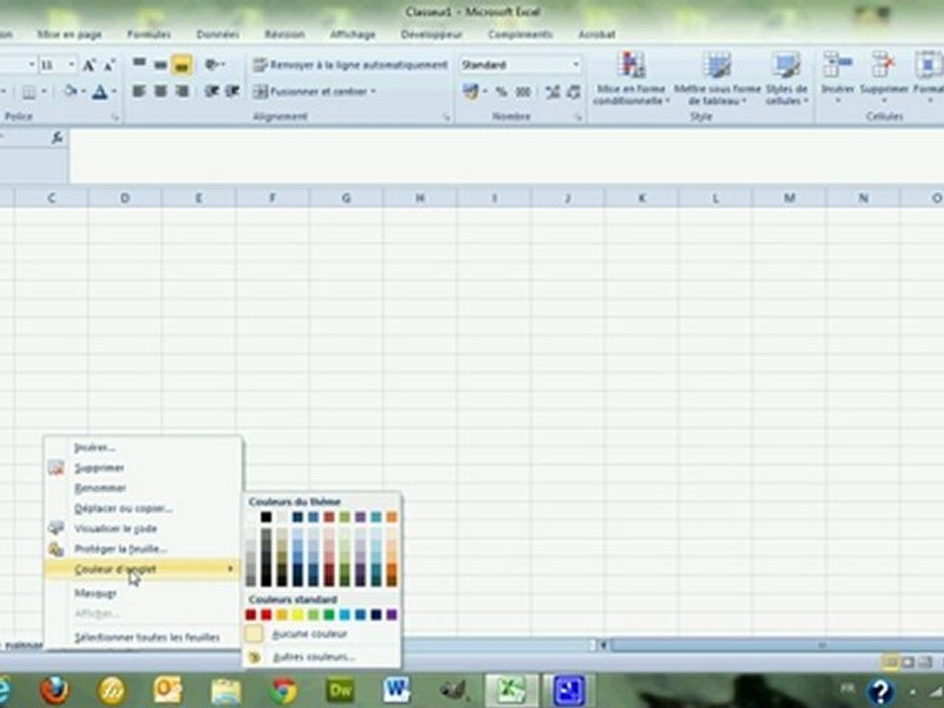Center cell text horizontally
Image resolution: width=944 pixels, height=708 pixels.
tap(160, 91)
